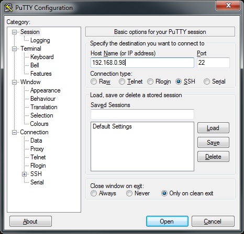This screenshot has width=244, height=234.
Task: Select Raw connection type
Action: [94, 81]
